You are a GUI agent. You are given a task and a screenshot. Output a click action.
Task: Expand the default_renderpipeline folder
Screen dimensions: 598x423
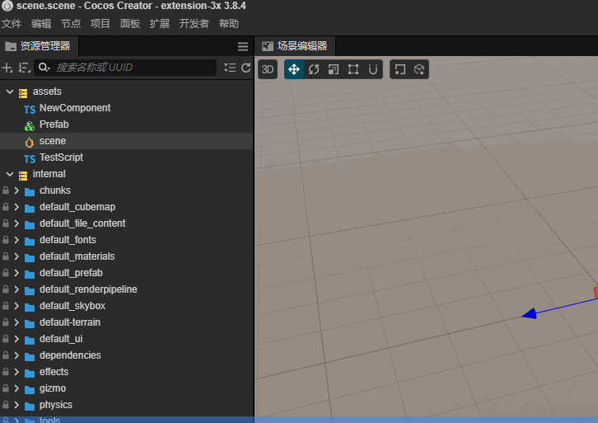tap(16, 289)
